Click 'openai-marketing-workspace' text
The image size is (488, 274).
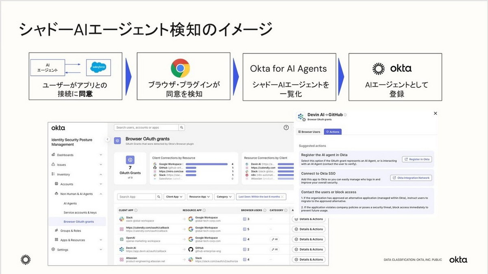pos(143,241)
